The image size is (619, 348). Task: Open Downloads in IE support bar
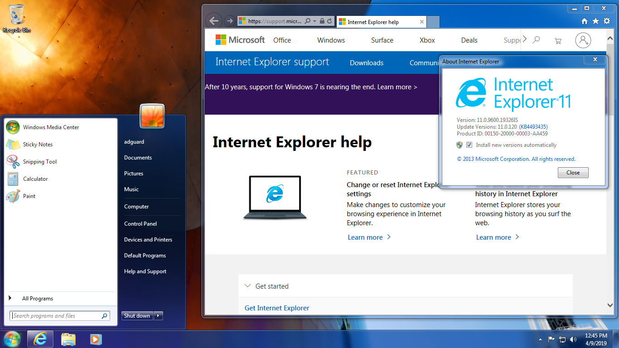[367, 63]
